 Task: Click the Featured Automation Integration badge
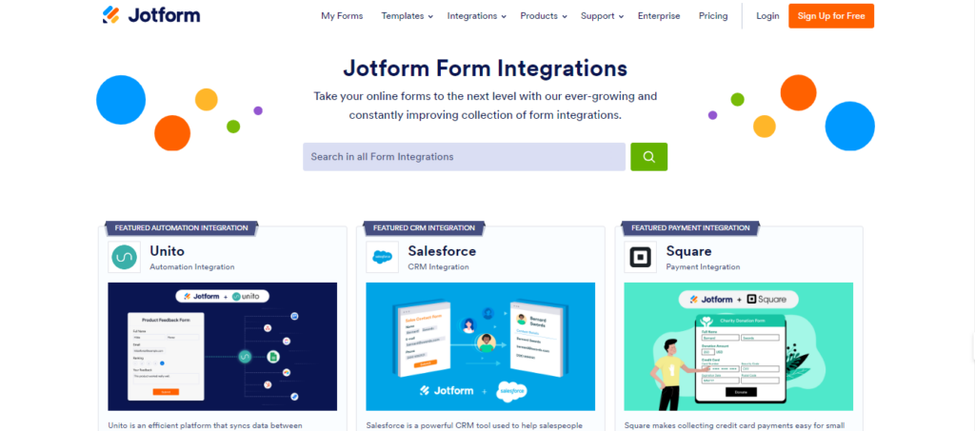[182, 228]
